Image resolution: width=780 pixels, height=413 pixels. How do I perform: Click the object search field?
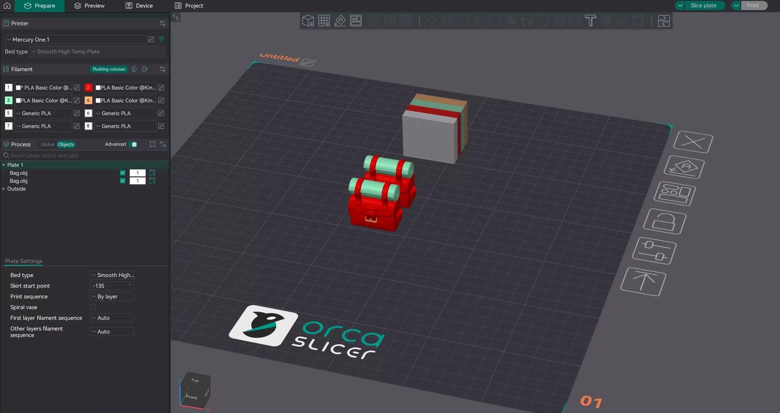coord(85,155)
